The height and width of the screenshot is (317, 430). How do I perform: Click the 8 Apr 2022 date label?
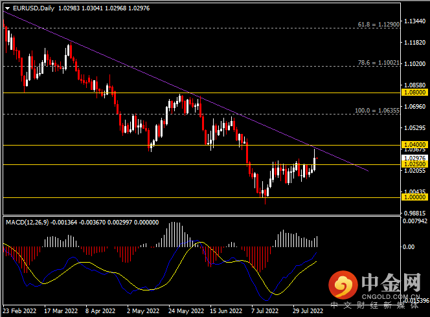[x=100, y=311]
